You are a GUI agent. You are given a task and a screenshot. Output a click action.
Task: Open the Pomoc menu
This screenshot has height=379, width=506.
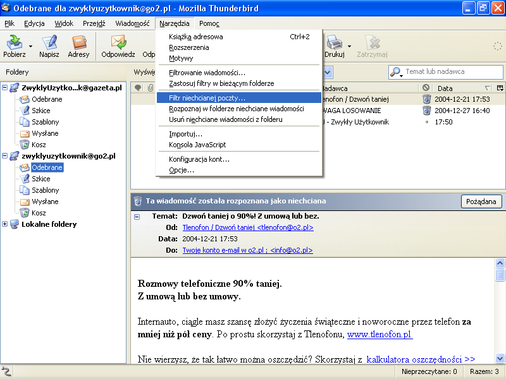coord(209,23)
